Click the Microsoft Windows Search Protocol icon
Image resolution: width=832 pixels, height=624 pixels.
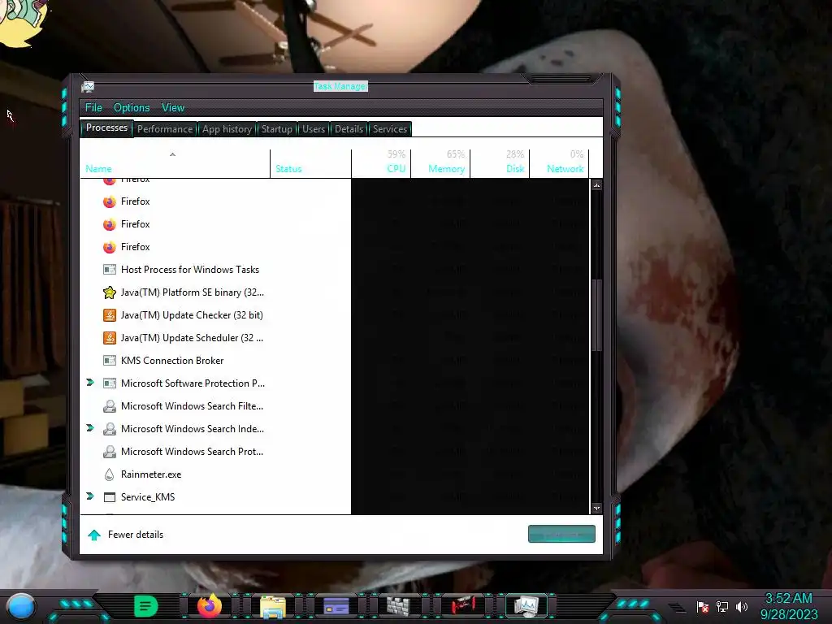click(110, 452)
